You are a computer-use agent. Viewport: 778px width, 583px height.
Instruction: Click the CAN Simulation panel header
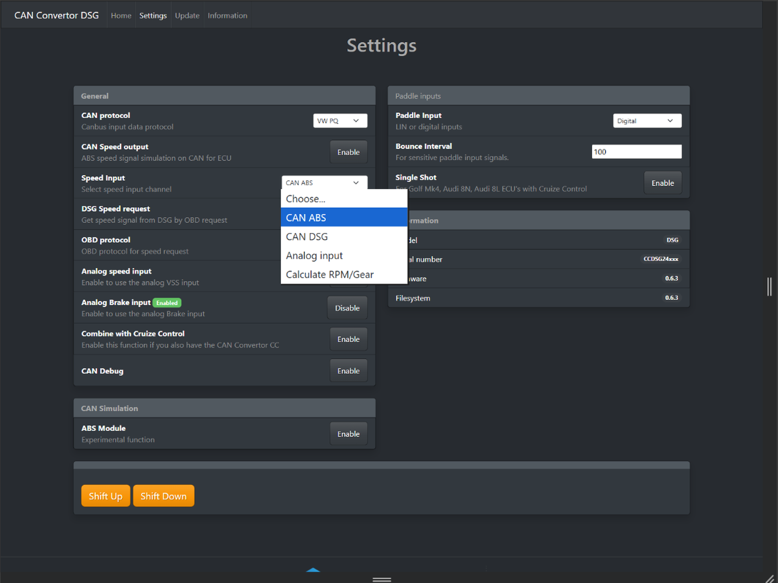coord(225,408)
